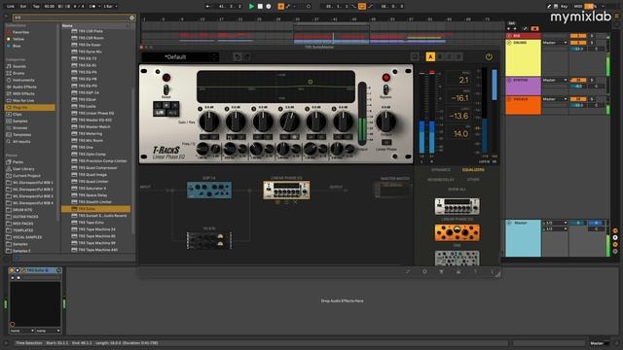623x350 pixels.
Task: Select preset slot A in T-RackS
Action: pyautogui.click(x=430, y=57)
